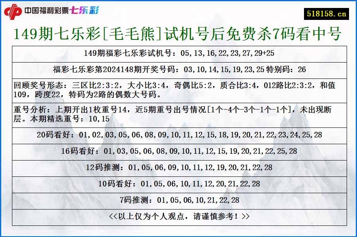Expand the 回顾奖号形态 section
Image resolution: width=357 pixels, height=237 pixels.
tap(178, 88)
